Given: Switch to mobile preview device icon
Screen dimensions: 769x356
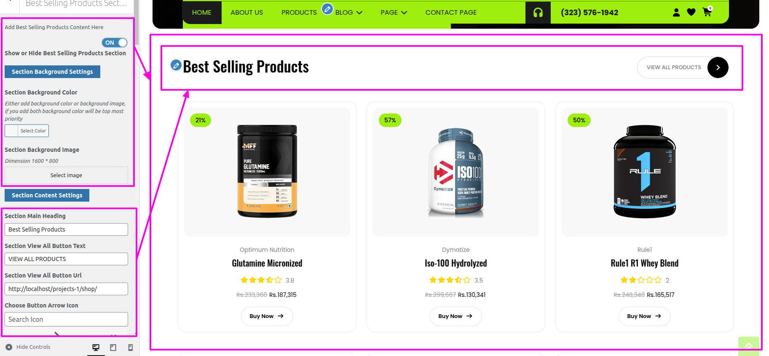Looking at the screenshot, I should (x=131, y=347).
